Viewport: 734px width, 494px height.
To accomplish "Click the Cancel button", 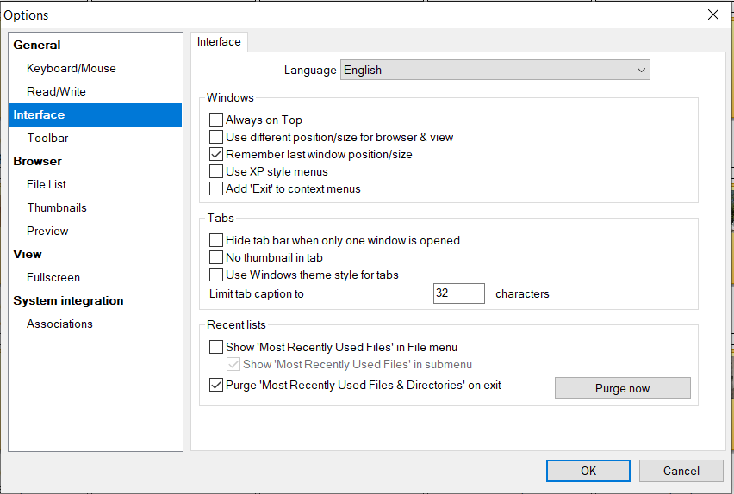I will coord(681,471).
